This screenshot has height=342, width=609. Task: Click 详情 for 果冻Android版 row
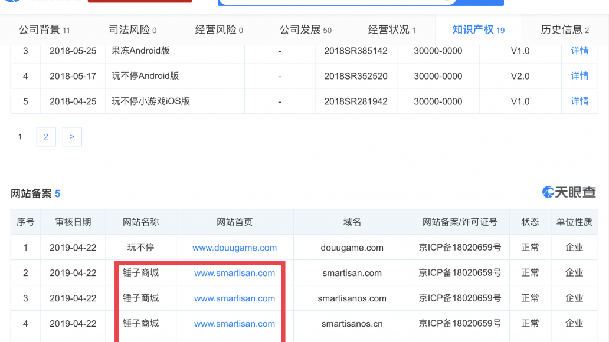pos(579,51)
